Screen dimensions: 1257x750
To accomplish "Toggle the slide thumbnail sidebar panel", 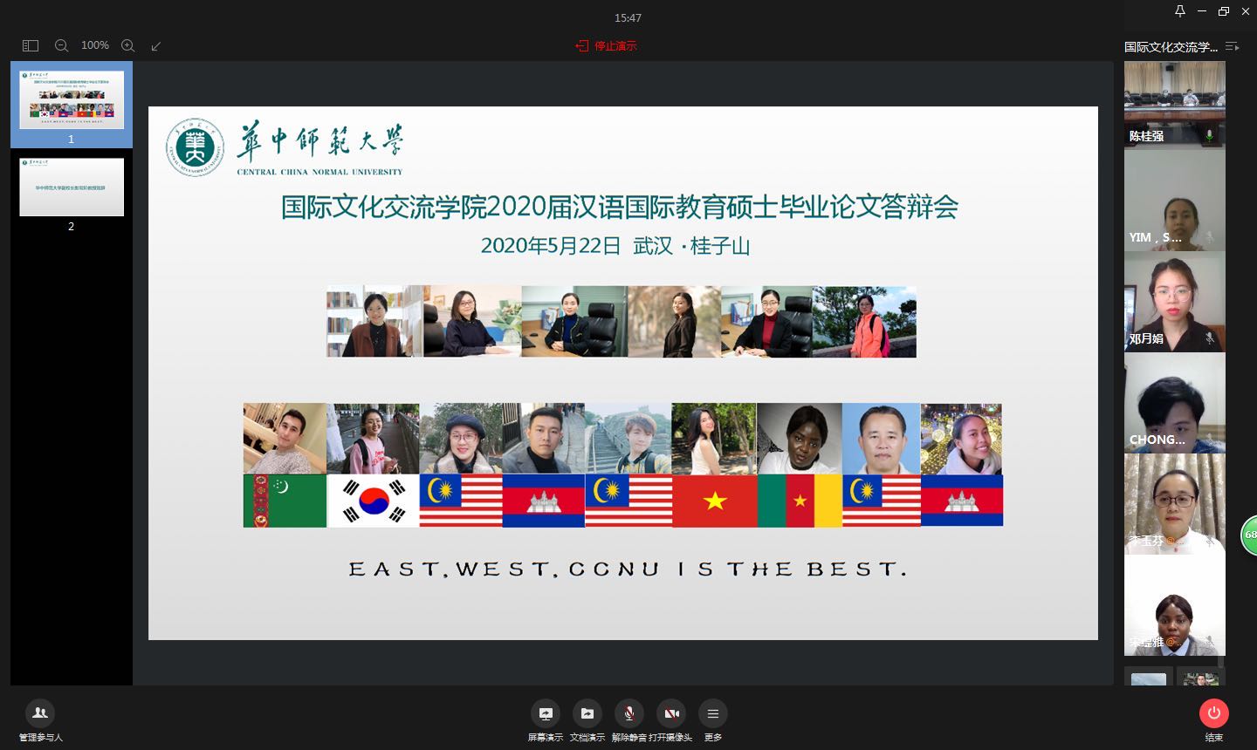I will [x=31, y=45].
